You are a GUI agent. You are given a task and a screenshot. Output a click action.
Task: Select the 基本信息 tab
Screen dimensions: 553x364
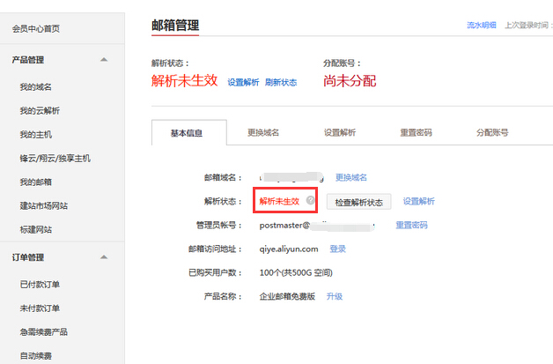tap(187, 132)
